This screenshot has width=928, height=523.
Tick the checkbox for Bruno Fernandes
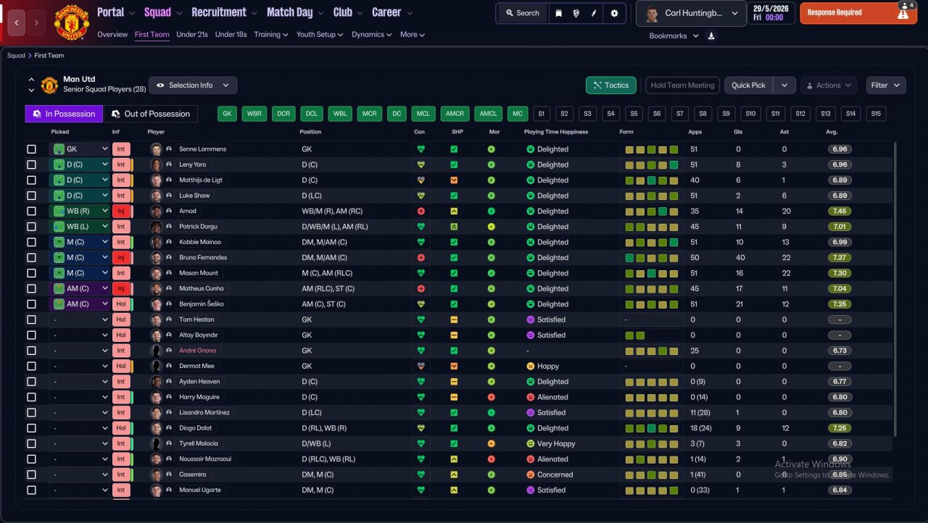click(31, 258)
